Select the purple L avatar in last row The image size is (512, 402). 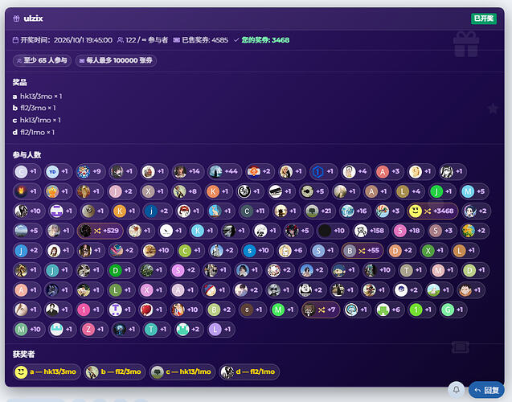pos(221,330)
